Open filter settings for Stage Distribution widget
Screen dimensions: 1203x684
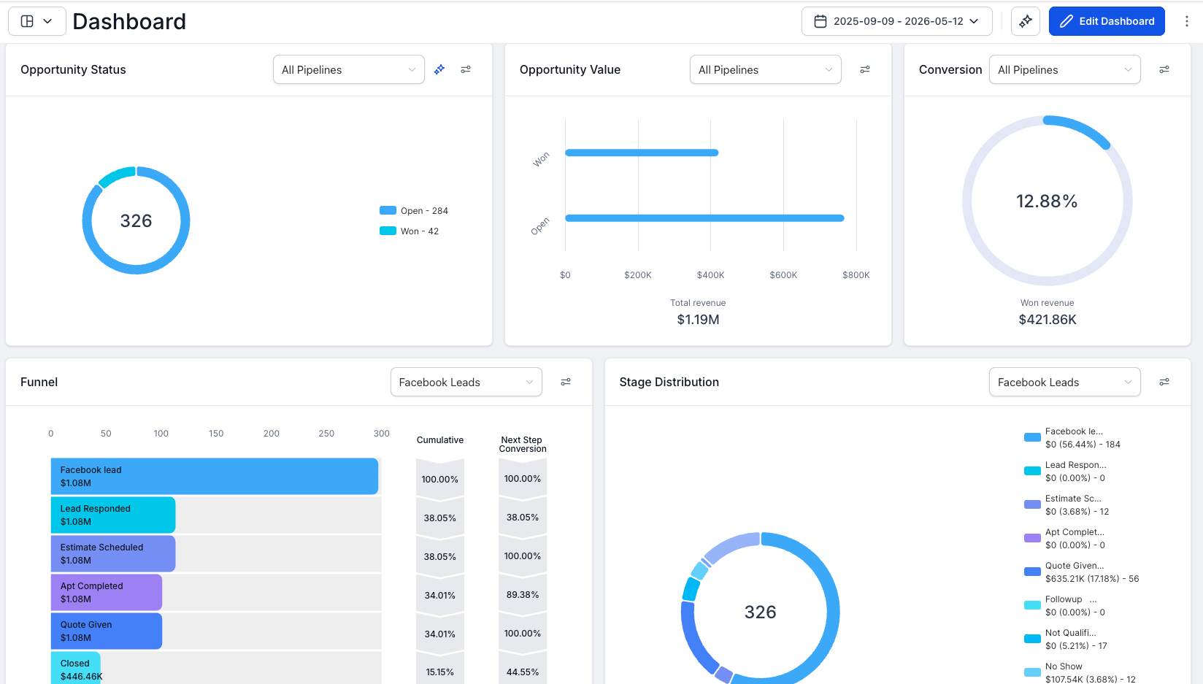[1164, 382]
